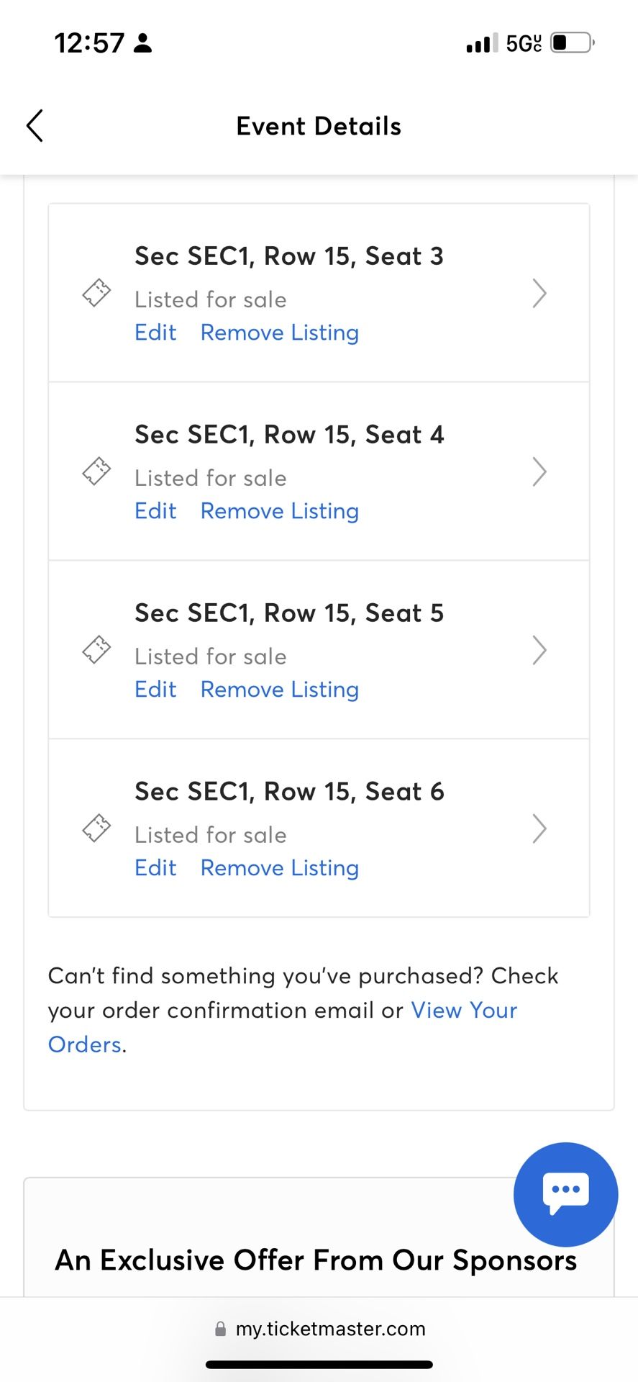Edit the Seat 5 listing
Image resolution: width=638 pixels, height=1382 pixels.
coord(155,690)
